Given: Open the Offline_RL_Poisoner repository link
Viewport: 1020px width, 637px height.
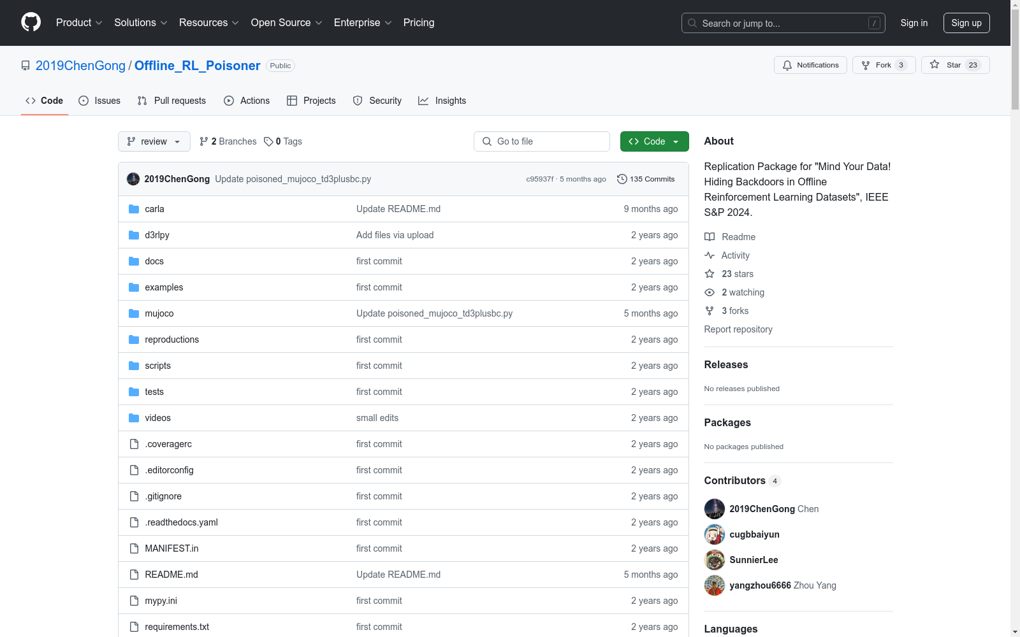Looking at the screenshot, I should [x=198, y=66].
